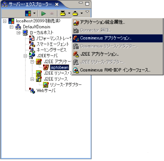Collapse the DefaultDomain node
Image resolution: width=164 pixels, height=161 pixels.
tap(12, 27)
